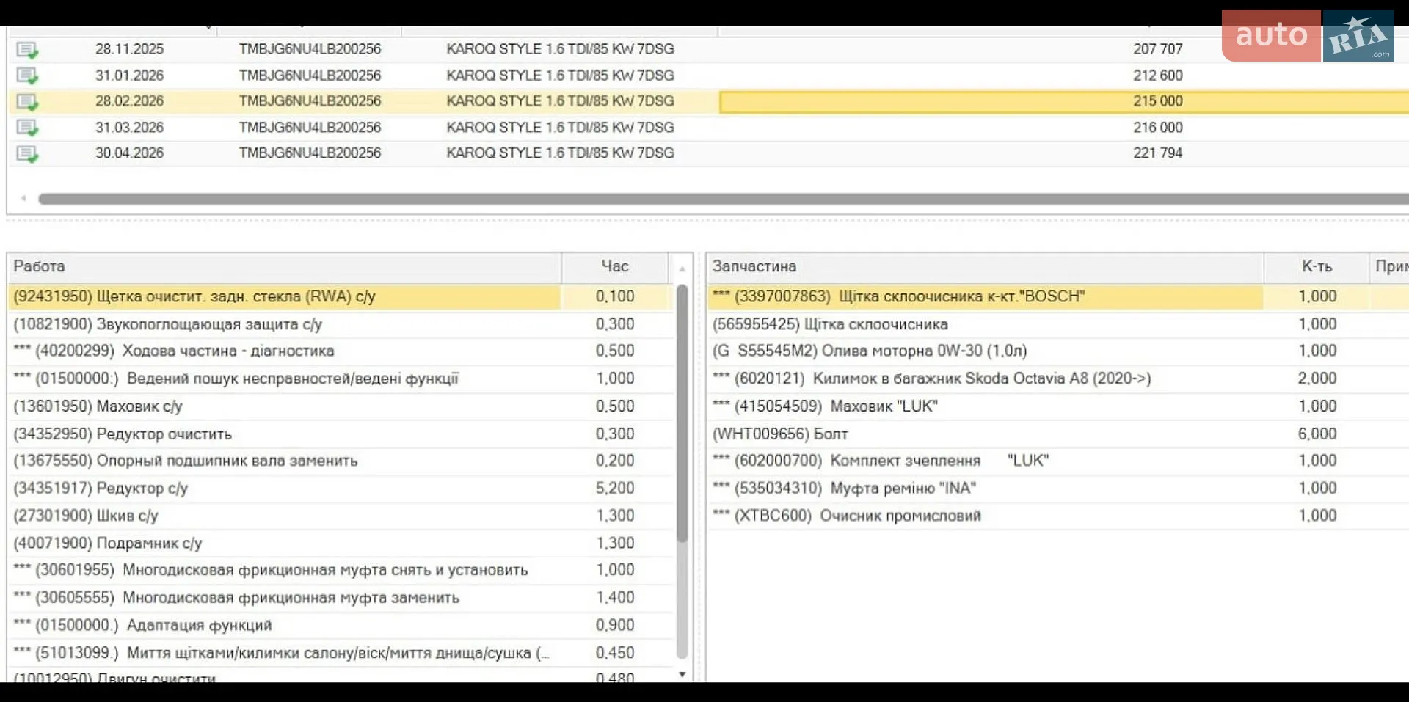Select VIN cell in the 30.04.2026 row
This screenshot has width=1409, height=702.
[310, 153]
